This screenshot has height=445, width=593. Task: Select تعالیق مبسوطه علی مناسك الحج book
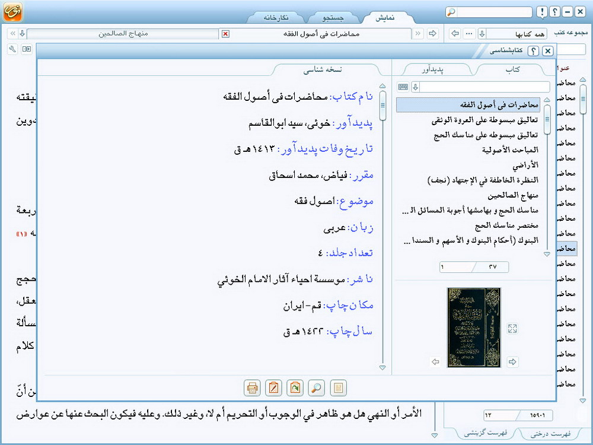click(468, 135)
